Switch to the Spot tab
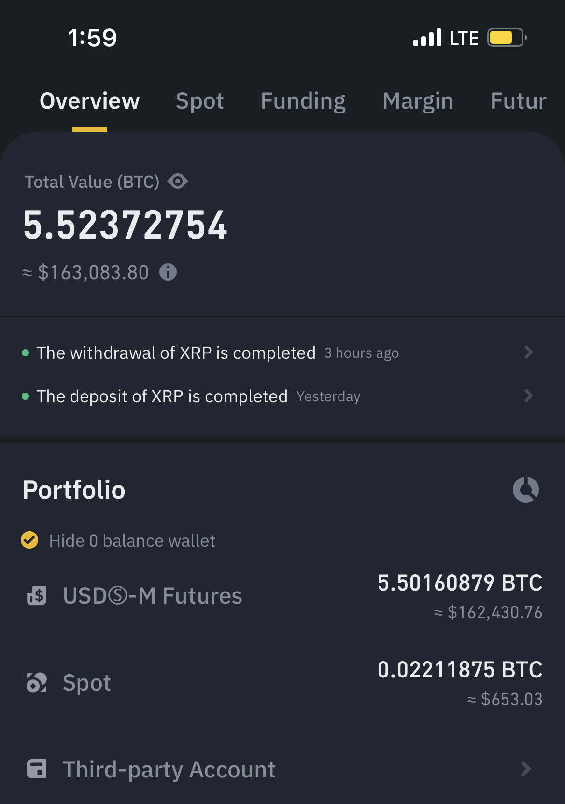The image size is (565, 804). tap(199, 101)
